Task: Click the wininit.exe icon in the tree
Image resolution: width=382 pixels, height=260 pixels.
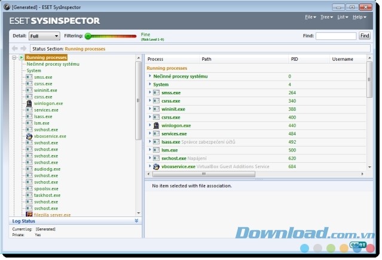Action: [29, 90]
